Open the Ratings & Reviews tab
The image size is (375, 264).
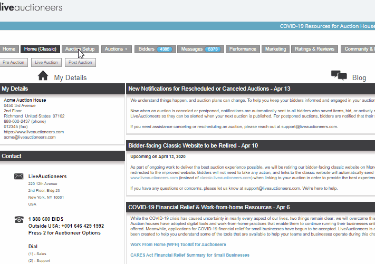point(314,49)
